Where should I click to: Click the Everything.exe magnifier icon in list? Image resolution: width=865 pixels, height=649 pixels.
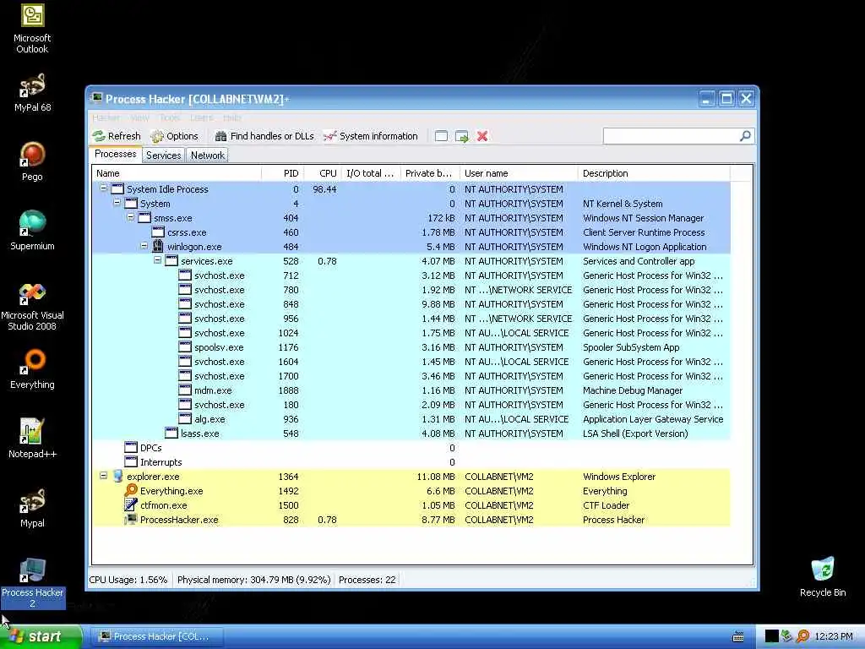click(x=131, y=490)
